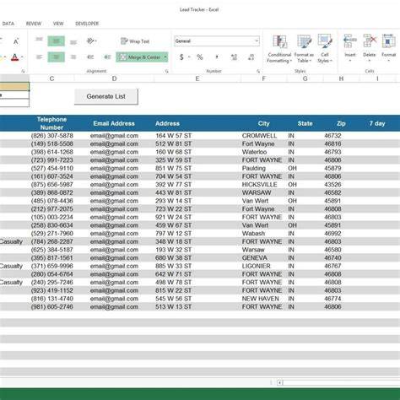Screen dimensions: 400x400
Task: Click the Orientation text angle icon
Action: pyautogui.click(x=90, y=41)
